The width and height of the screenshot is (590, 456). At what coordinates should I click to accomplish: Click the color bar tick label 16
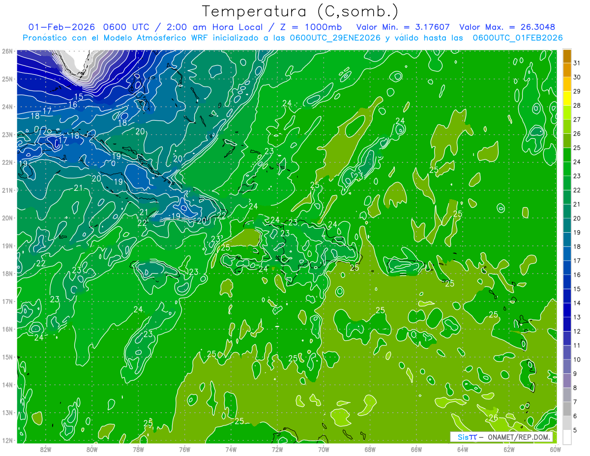point(577,274)
